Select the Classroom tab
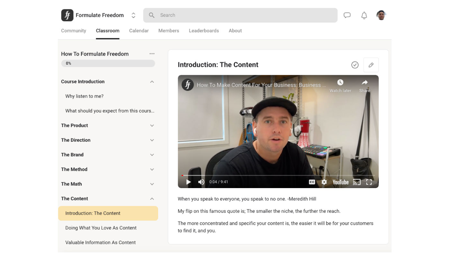 coord(108,31)
